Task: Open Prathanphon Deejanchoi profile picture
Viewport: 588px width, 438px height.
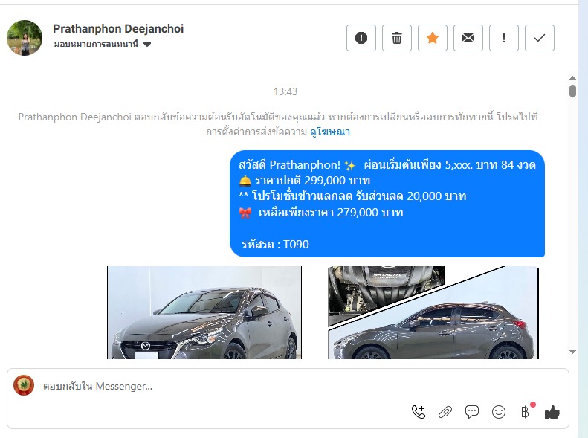Action: pyautogui.click(x=25, y=38)
